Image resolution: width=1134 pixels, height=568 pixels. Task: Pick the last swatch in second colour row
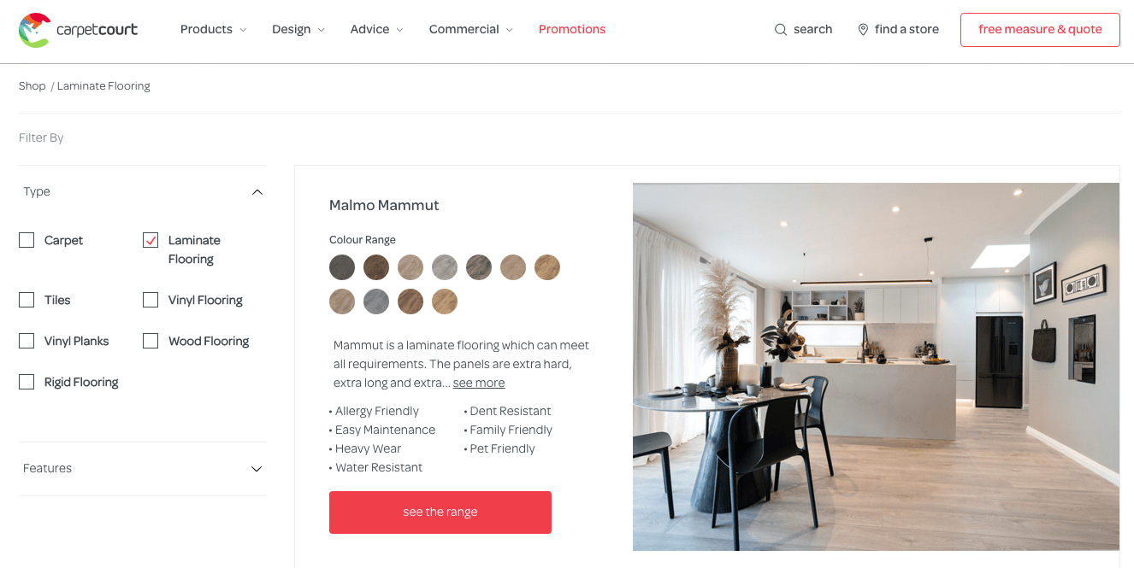click(445, 302)
